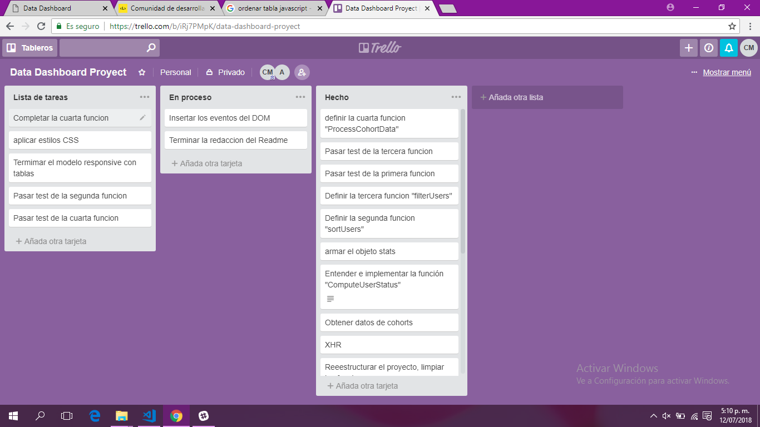
Task: Open the Chrome user profile icon in title bar
Action: point(670,7)
